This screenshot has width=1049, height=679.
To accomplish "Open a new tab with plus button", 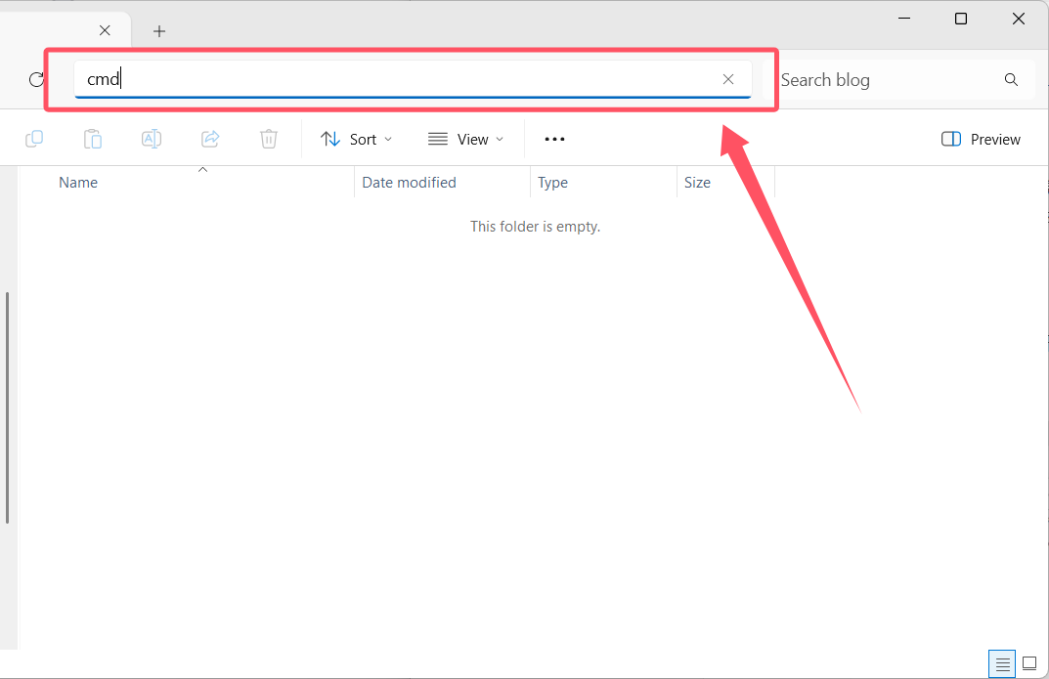I will (x=159, y=31).
